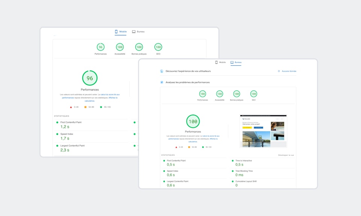Image resolution: width=361 pixels, height=216 pixels.
Task: Click the Bonnes pratiques gauge in desktop report
Action: tap(237, 94)
